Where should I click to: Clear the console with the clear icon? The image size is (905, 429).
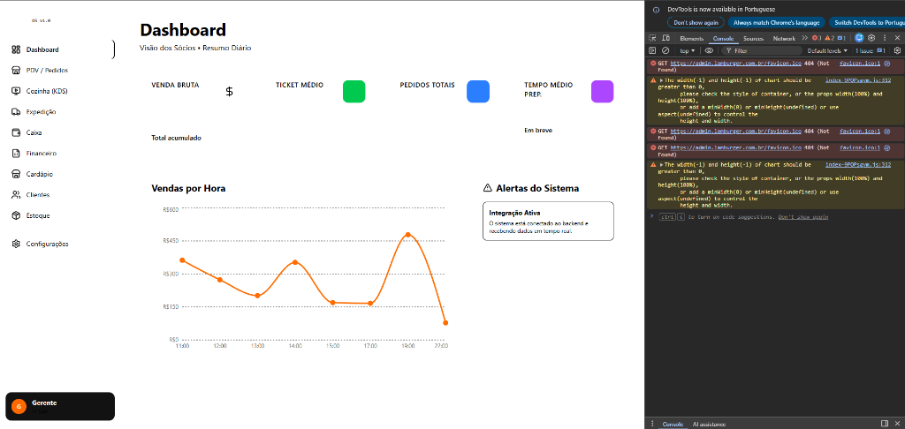665,51
